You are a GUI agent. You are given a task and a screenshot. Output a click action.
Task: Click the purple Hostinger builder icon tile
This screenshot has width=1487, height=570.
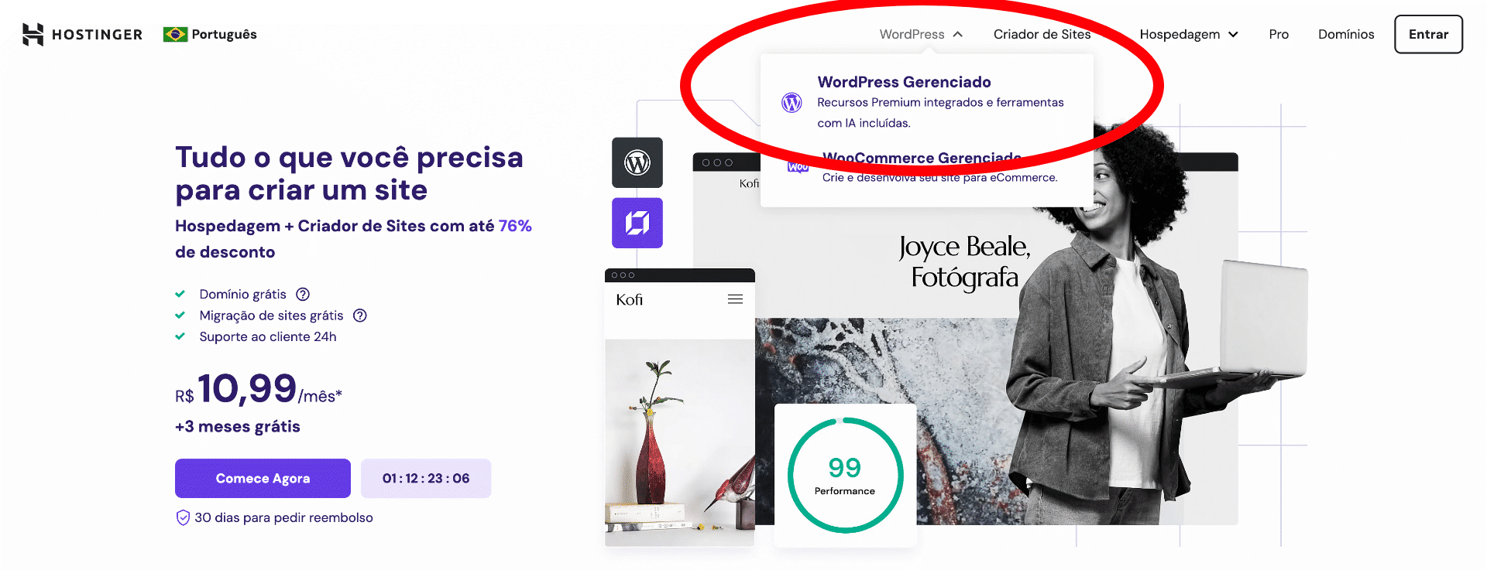pyautogui.click(x=637, y=223)
